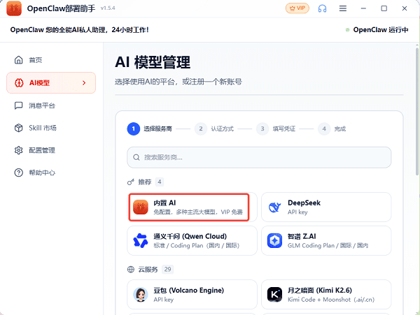This screenshot has width=420, height=315.
Task: Click the Skill 市场 cube icon
Action: [x=18, y=128]
